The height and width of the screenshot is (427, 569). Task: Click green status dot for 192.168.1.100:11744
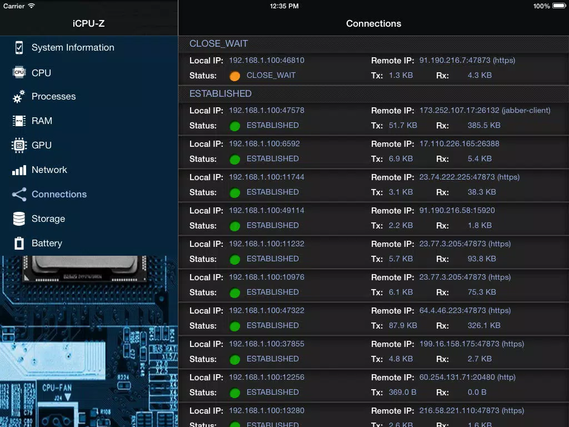[x=235, y=193]
